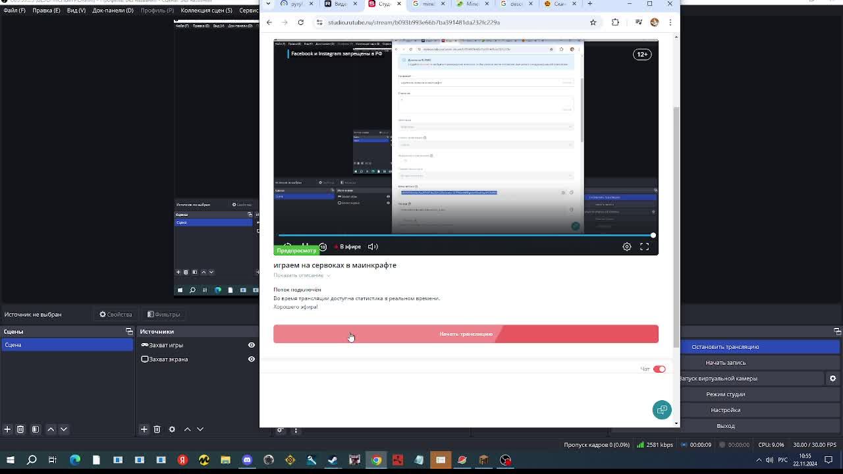
Task: Add a new source with the plus icon
Action: pos(144,429)
